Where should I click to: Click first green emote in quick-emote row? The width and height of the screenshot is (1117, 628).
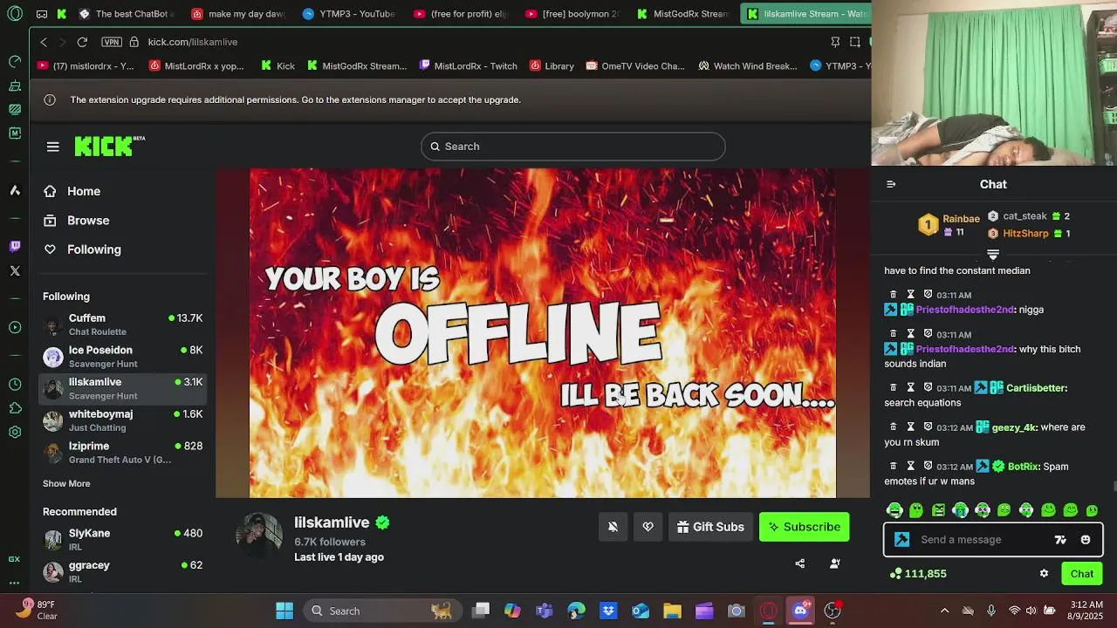tap(894, 510)
